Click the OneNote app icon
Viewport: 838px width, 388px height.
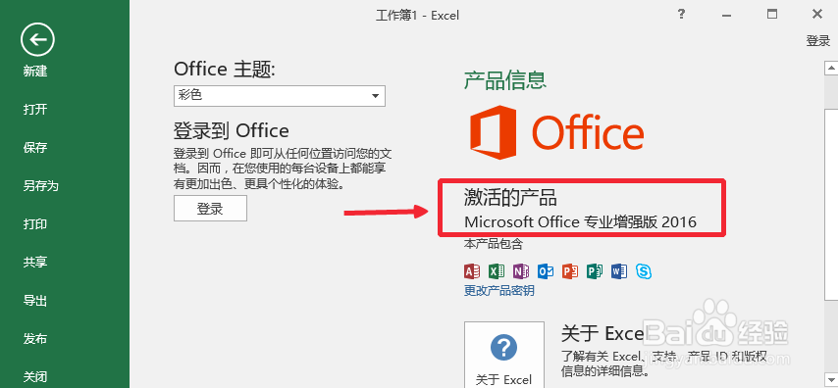521,271
